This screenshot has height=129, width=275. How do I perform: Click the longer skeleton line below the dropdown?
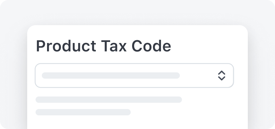point(109,100)
